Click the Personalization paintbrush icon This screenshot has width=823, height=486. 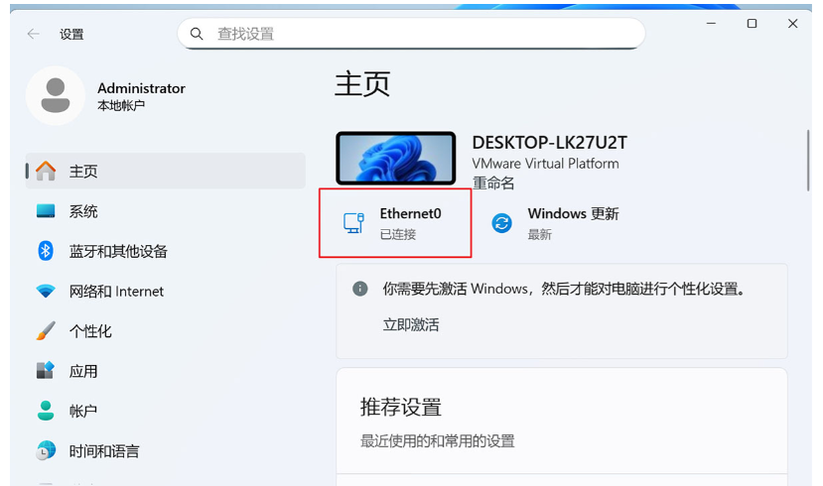(x=46, y=331)
